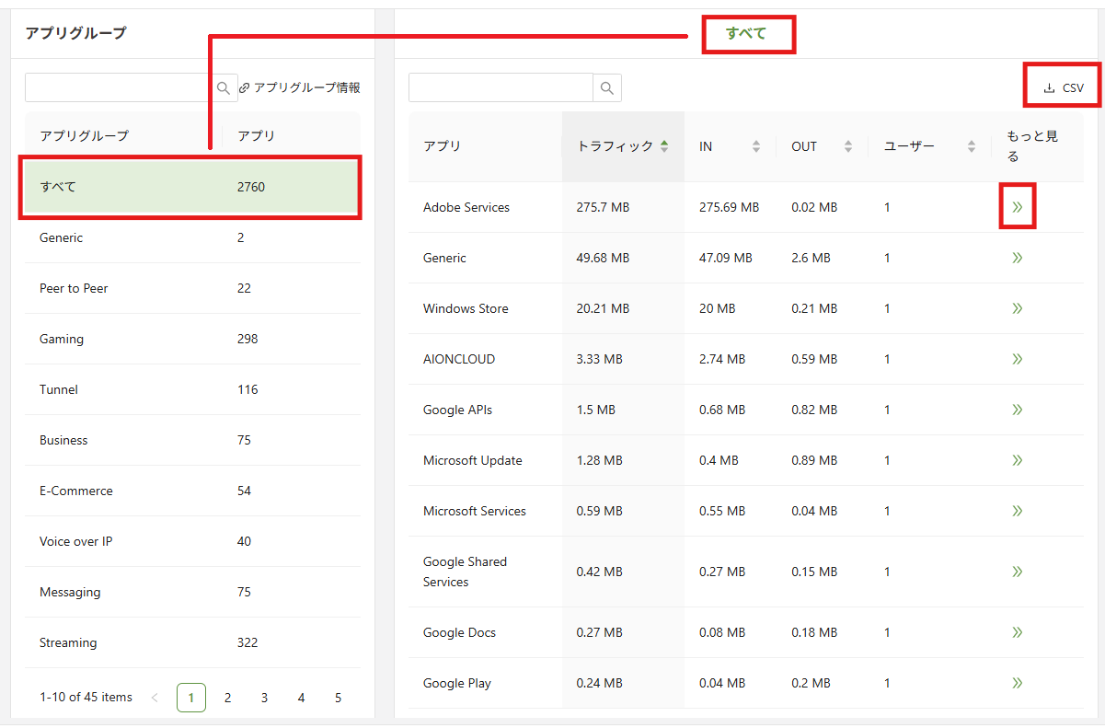Screen dimensions: 1105x728
Task: Open more details for the Adobe Services row
Action: (x=1017, y=207)
